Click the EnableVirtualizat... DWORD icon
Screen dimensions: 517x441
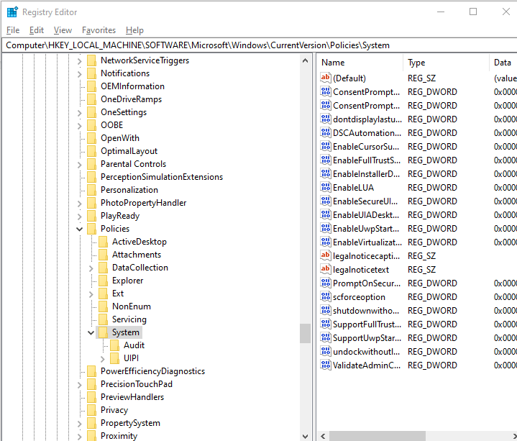pos(326,242)
